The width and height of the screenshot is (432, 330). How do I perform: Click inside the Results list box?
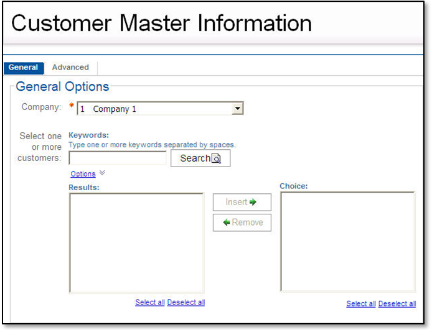pyautogui.click(x=136, y=242)
